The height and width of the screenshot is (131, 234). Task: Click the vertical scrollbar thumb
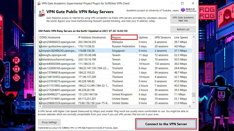click(x=194, y=95)
